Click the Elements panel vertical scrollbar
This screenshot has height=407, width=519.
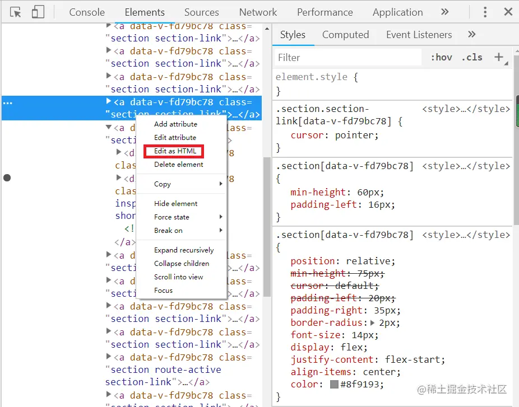(x=267, y=227)
